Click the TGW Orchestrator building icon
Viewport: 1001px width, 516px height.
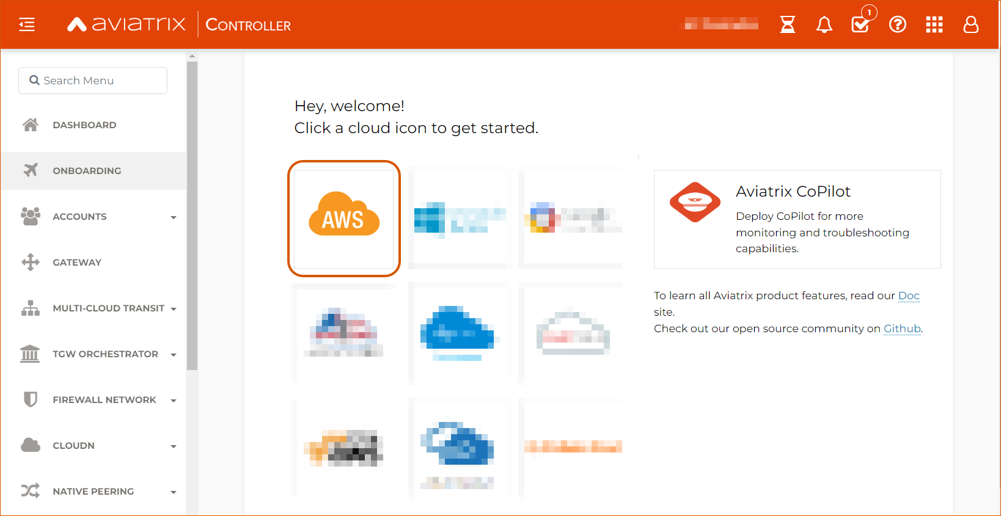coord(30,354)
